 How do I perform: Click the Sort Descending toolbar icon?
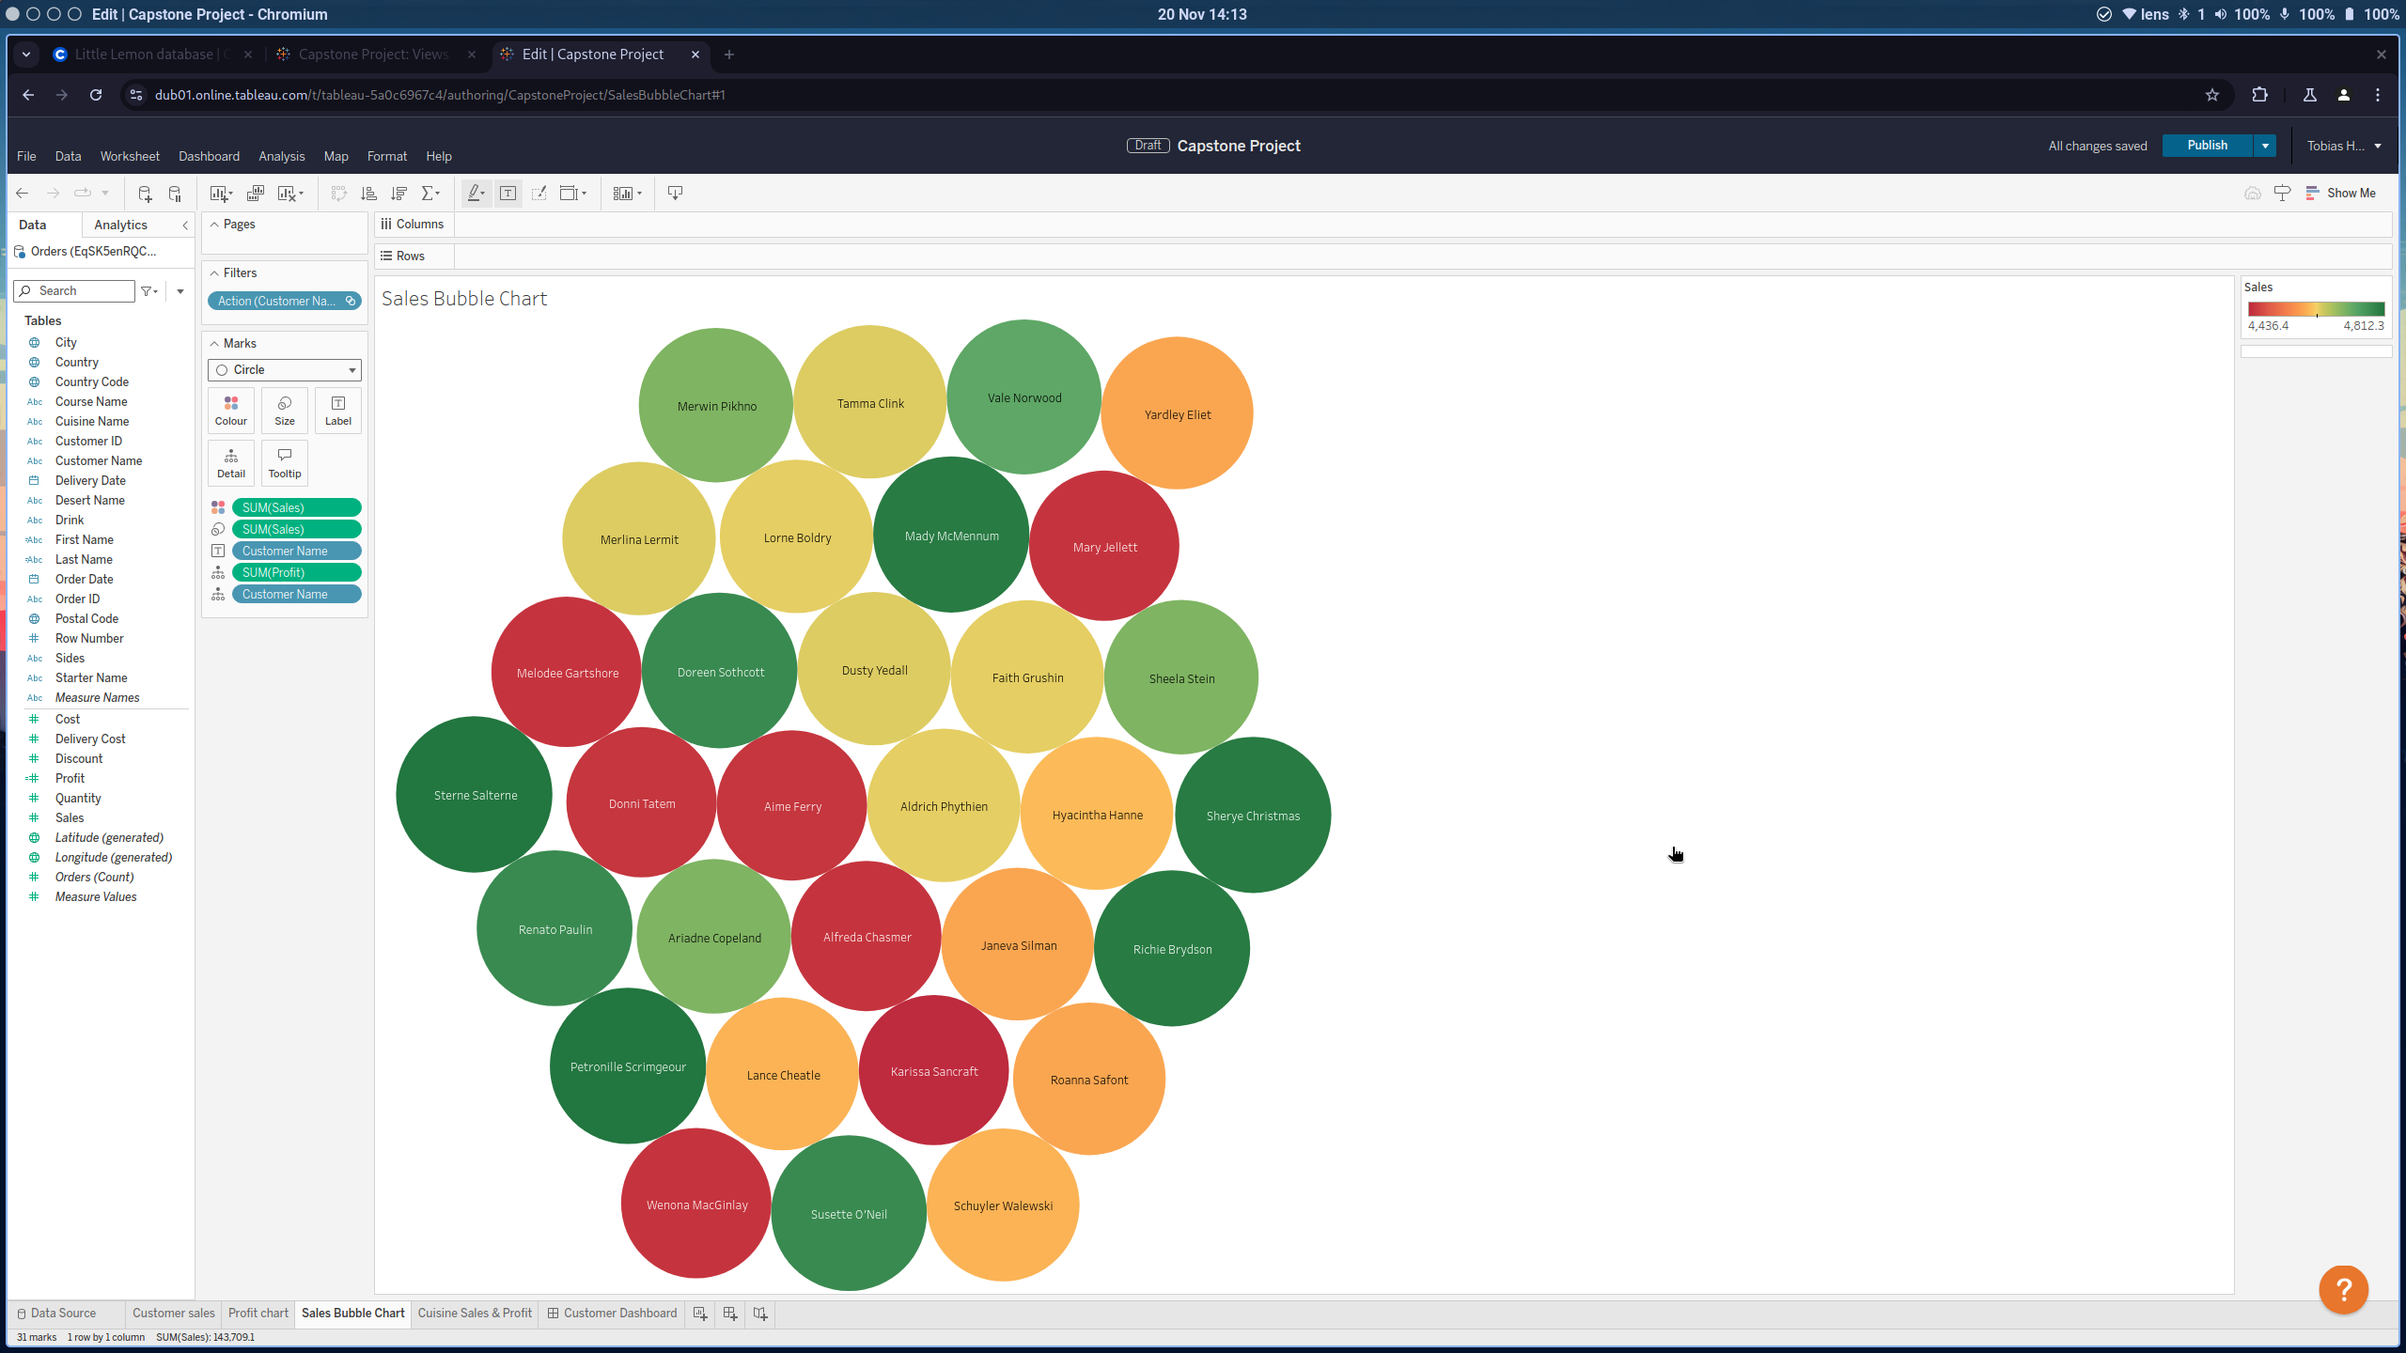pyautogui.click(x=398, y=194)
